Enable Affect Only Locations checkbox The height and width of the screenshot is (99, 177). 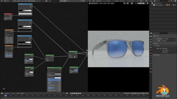click(163, 50)
